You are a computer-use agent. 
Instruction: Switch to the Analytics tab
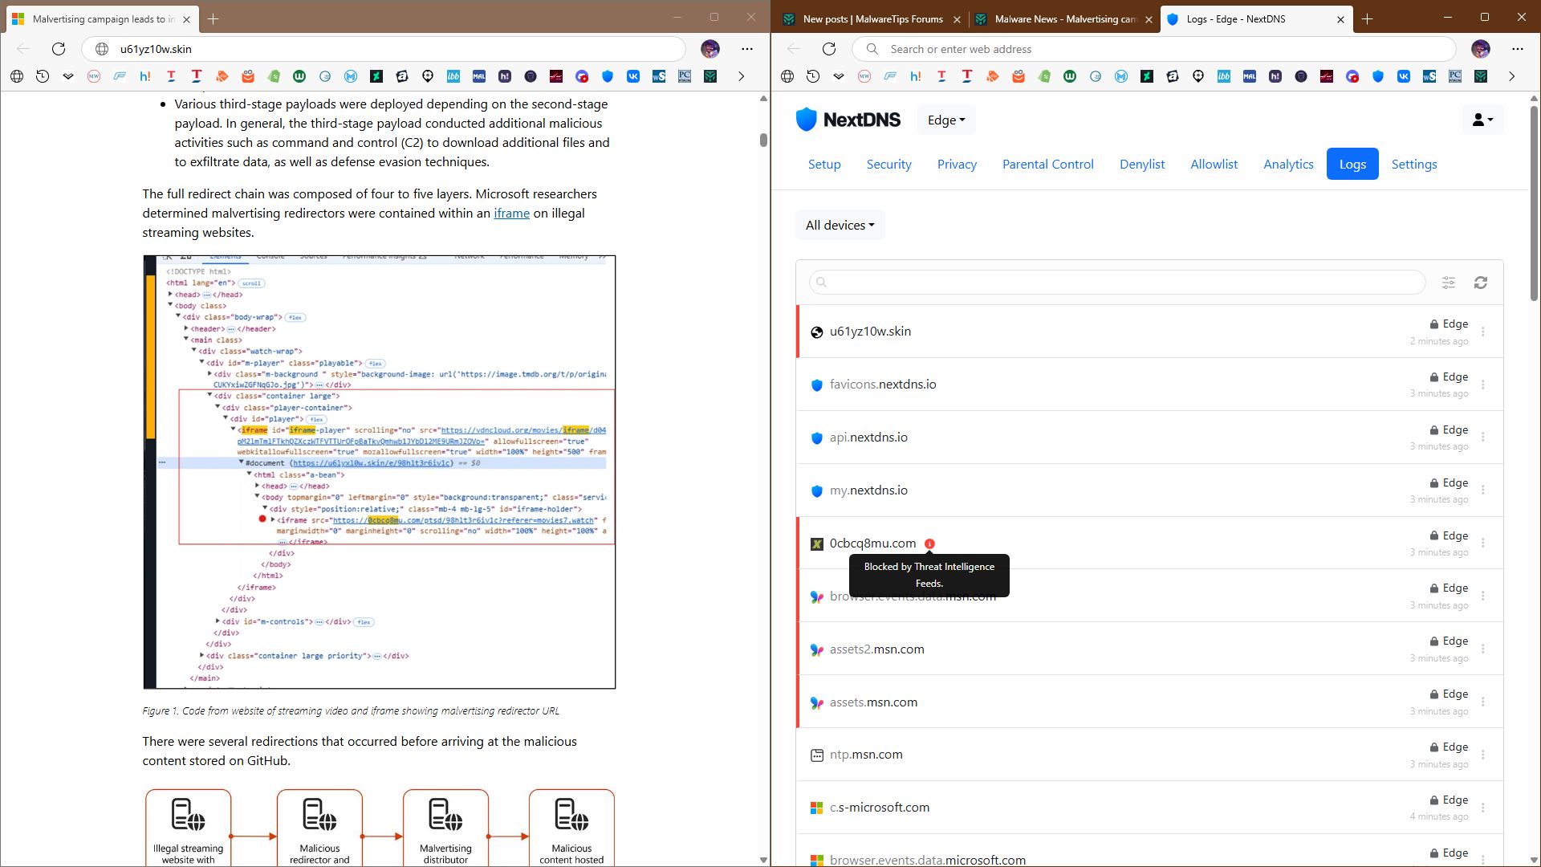[1288, 164]
